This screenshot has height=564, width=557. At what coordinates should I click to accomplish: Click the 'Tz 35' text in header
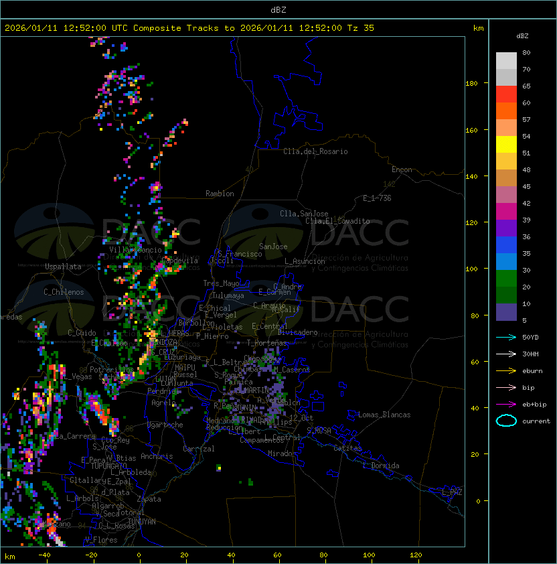coord(361,28)
